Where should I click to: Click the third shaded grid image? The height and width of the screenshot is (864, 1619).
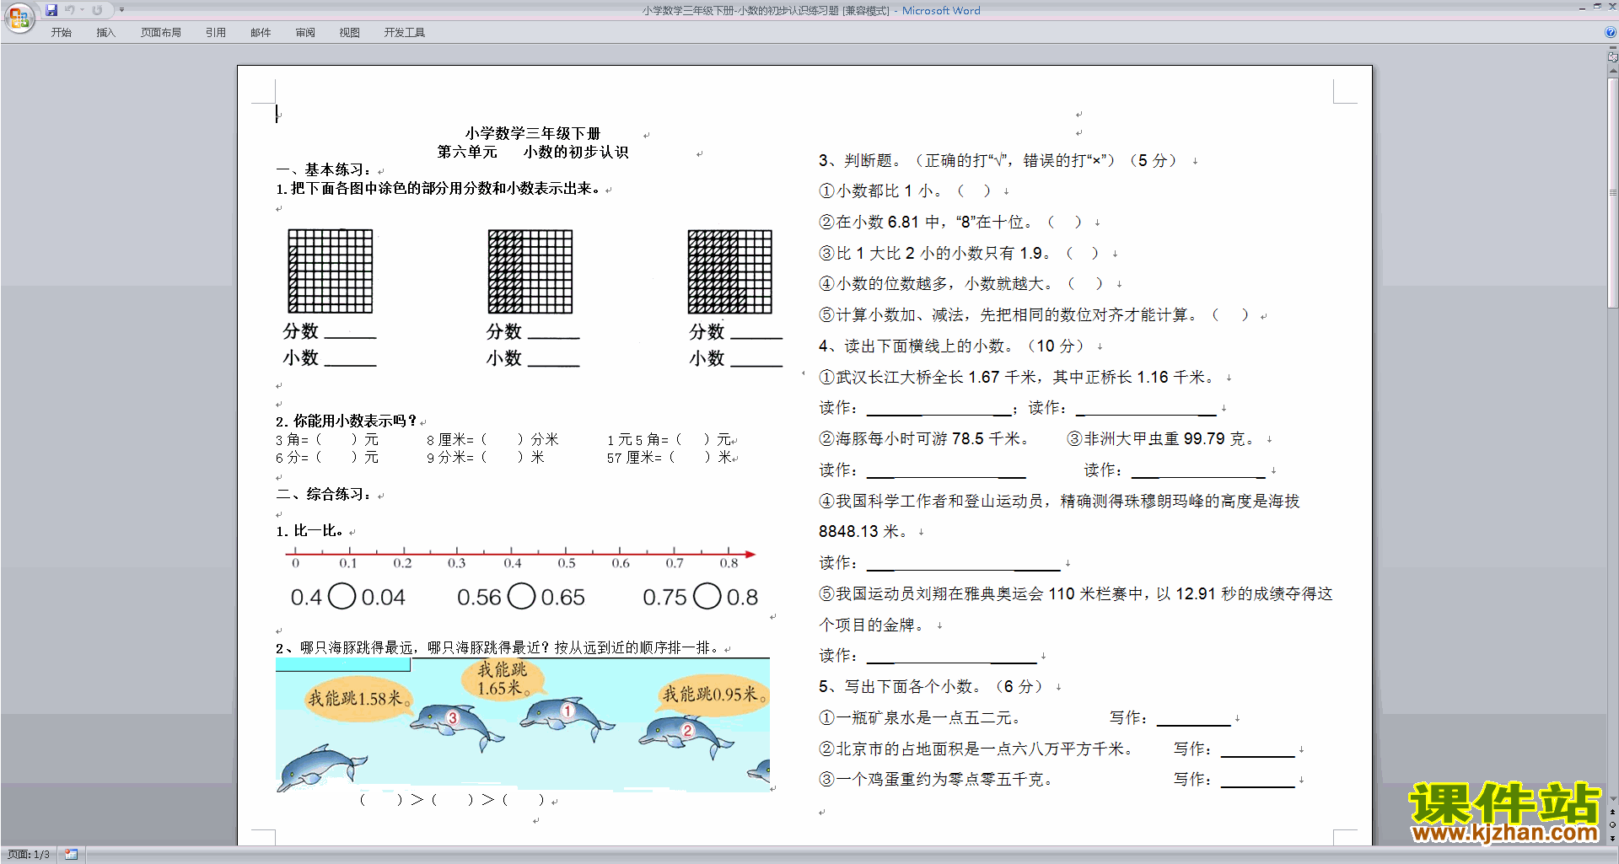click(730, 271)
